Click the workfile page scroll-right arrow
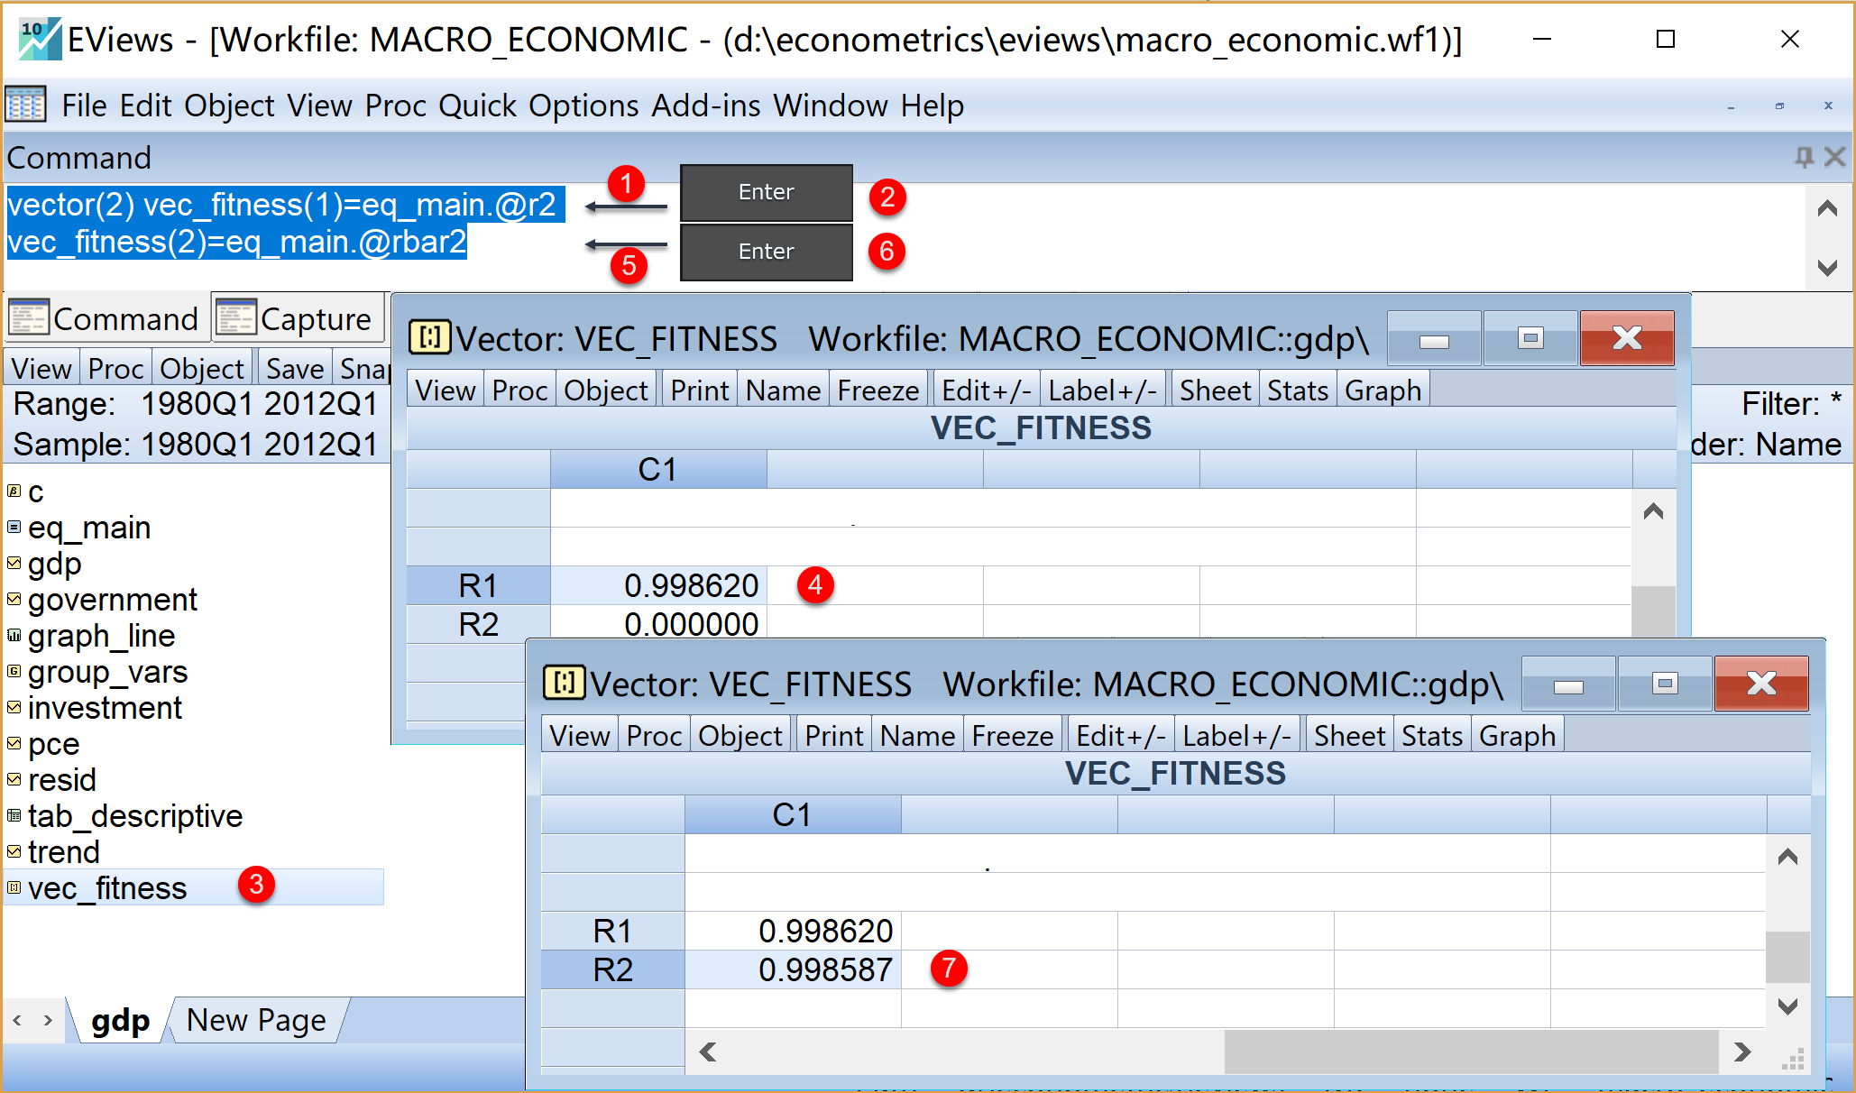Screen dimensions: 1856x1093 pyautogui.click(x=48, y=1021)
